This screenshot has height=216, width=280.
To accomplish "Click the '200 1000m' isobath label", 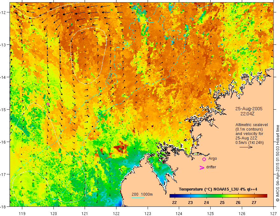I will (142, 194).
